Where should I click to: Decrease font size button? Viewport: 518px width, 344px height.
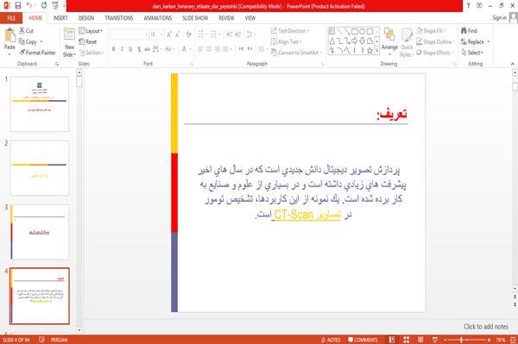[x=177, y=34]
